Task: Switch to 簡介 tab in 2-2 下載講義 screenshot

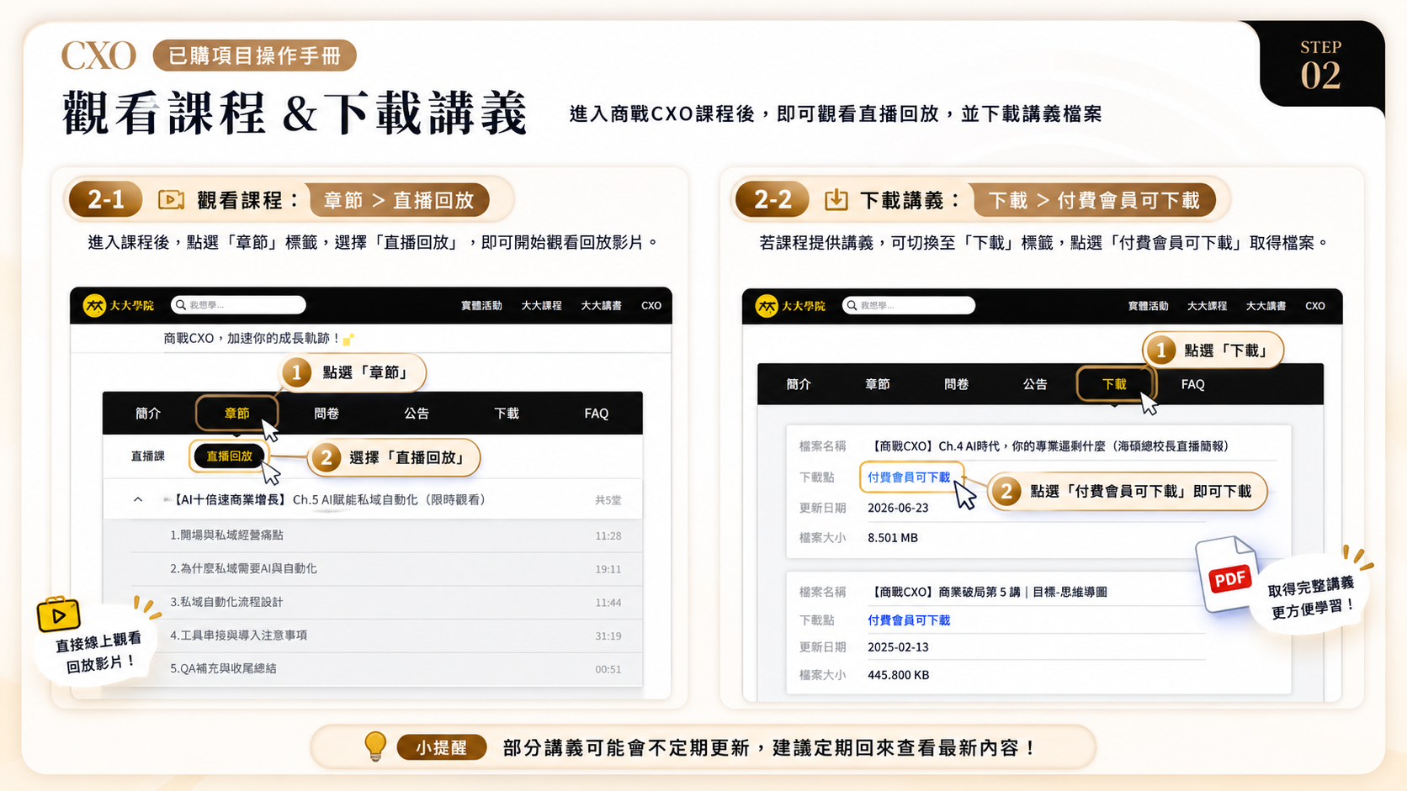Action: (799, 384)
